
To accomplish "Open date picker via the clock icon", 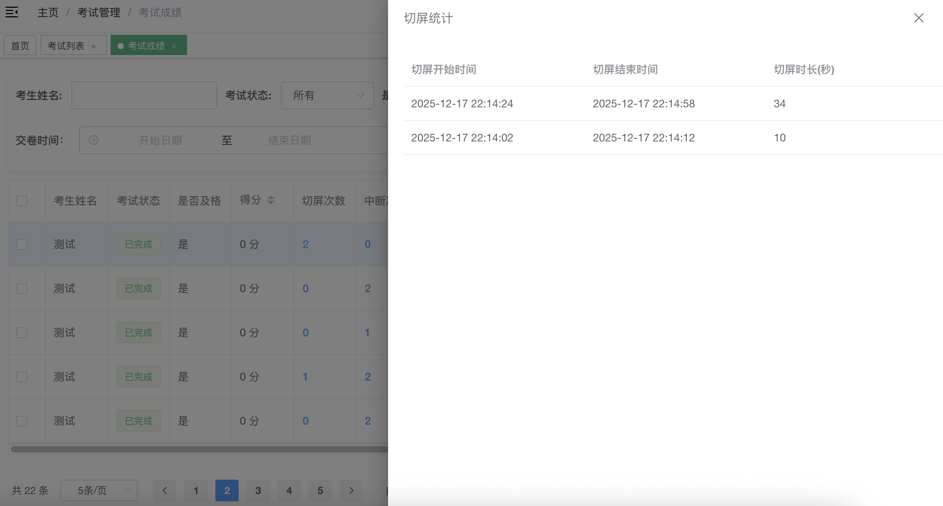I will 93,140.
